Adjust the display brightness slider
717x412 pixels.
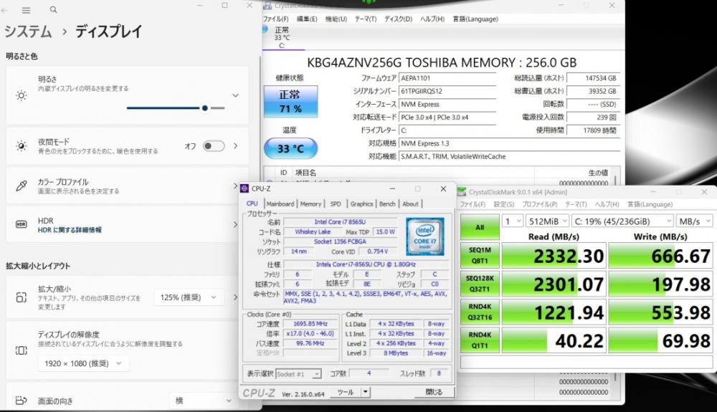point(176,108)
